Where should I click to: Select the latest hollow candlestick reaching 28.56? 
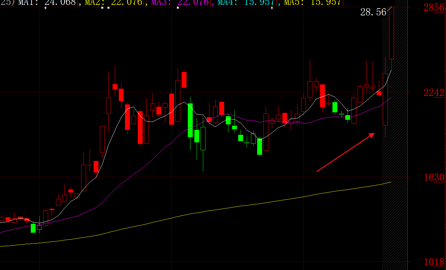(391, 33)
